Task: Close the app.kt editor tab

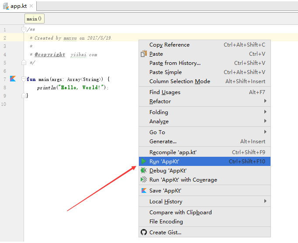Action: [x=31, y=7]
